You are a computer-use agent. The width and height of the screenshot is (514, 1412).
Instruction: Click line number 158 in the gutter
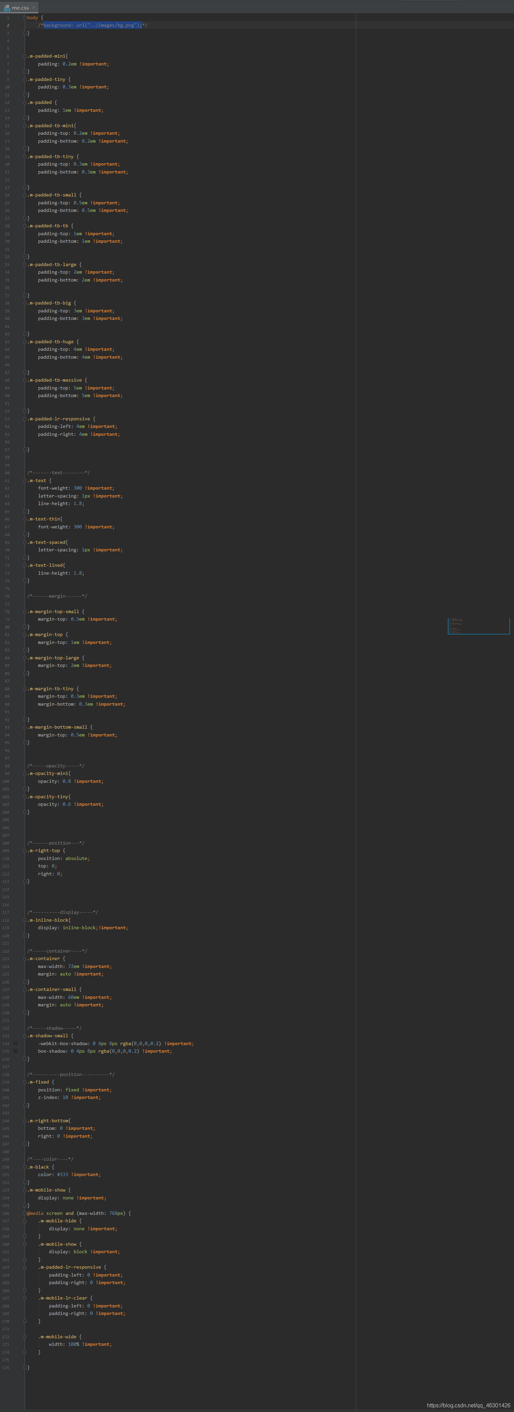click(5, 1228)
